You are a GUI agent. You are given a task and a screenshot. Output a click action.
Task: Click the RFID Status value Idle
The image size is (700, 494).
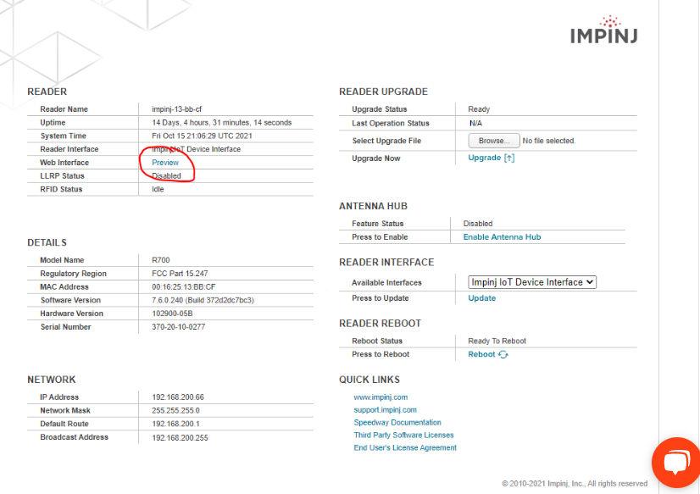(158, 189)
